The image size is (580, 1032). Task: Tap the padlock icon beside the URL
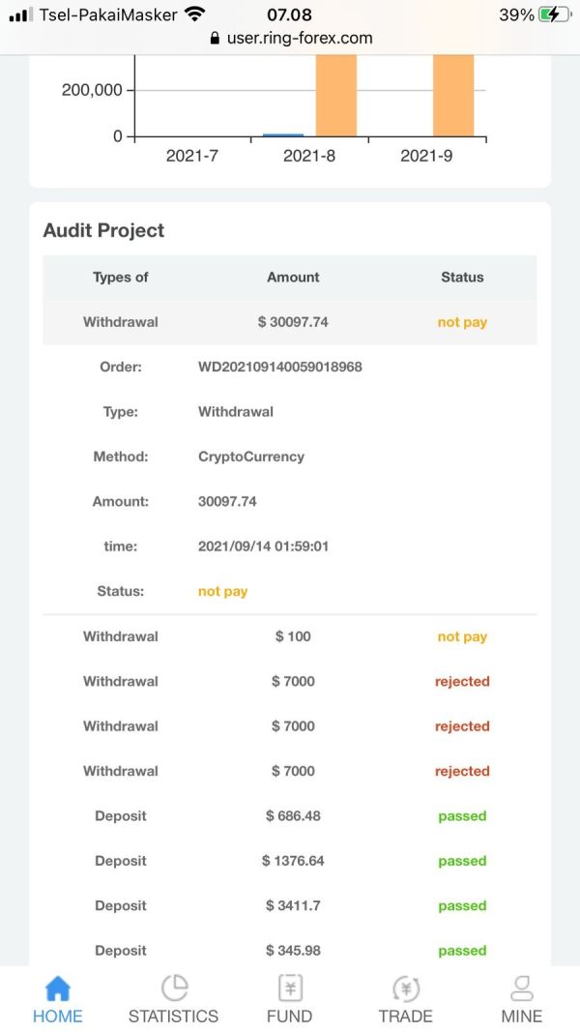click(x=215, y=38)
